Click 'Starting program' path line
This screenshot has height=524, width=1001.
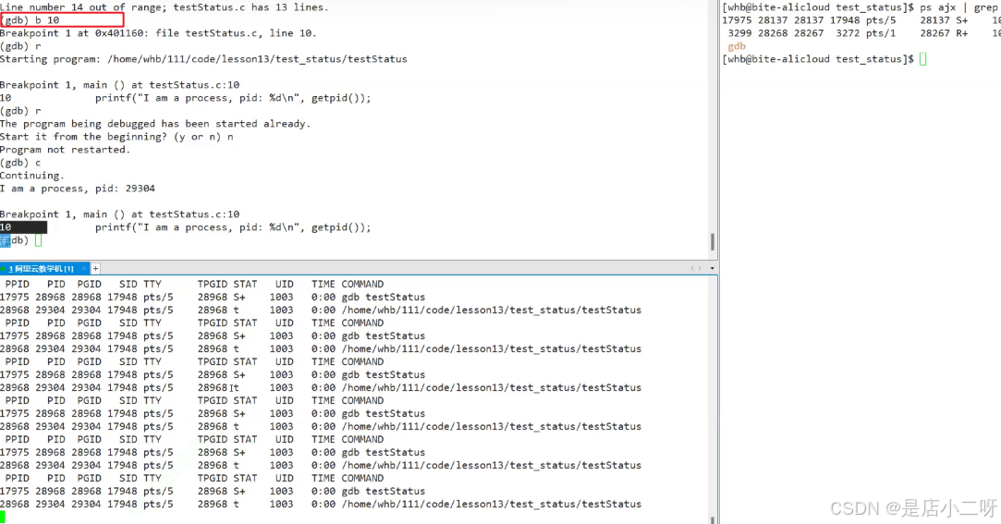point(202,59)
